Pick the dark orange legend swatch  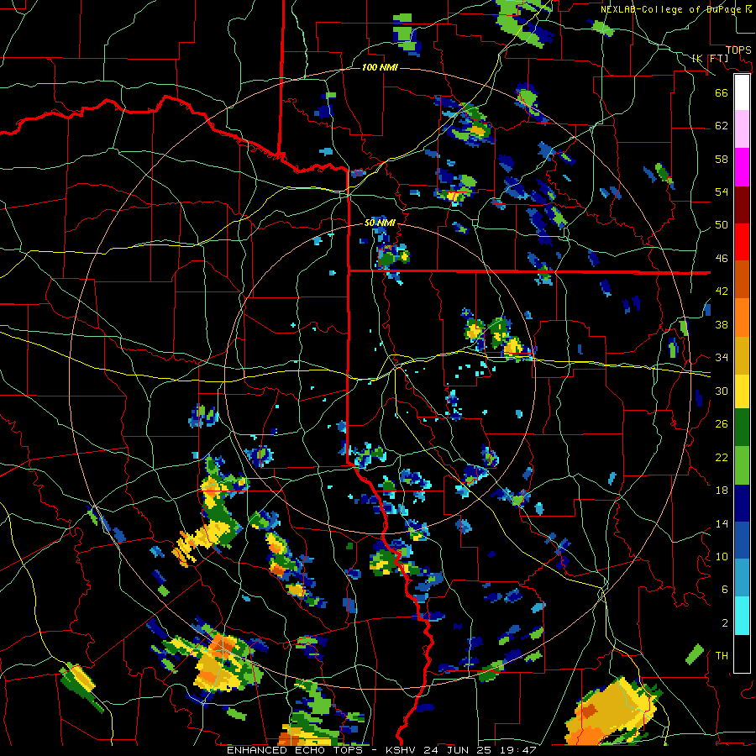[742, 279]
